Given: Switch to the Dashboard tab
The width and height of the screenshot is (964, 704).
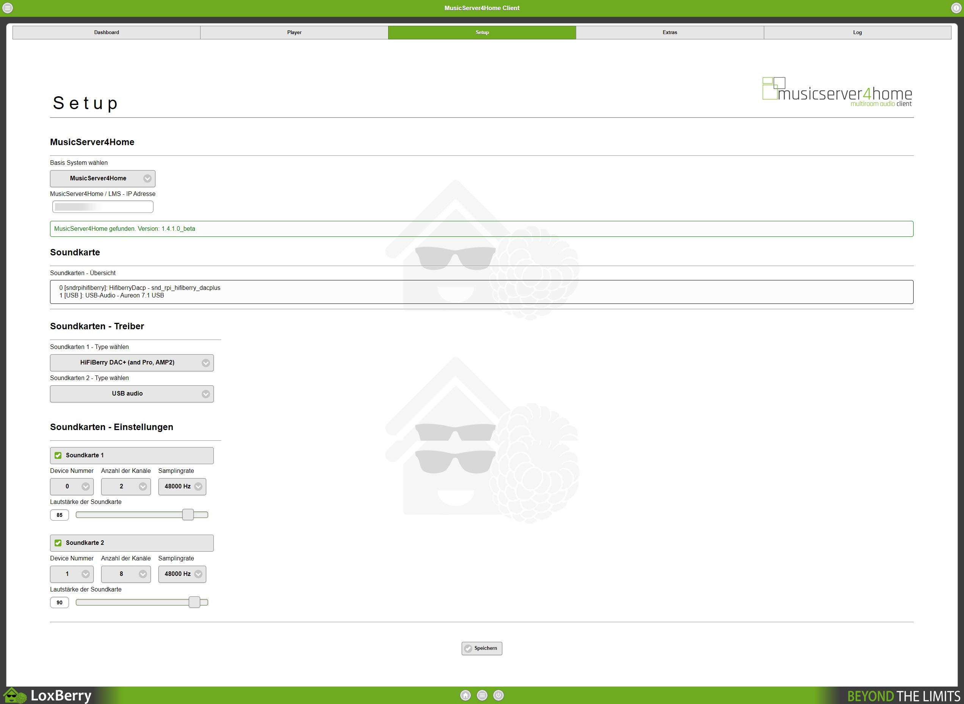Looking at the screenshot, I should click(107, 32).
